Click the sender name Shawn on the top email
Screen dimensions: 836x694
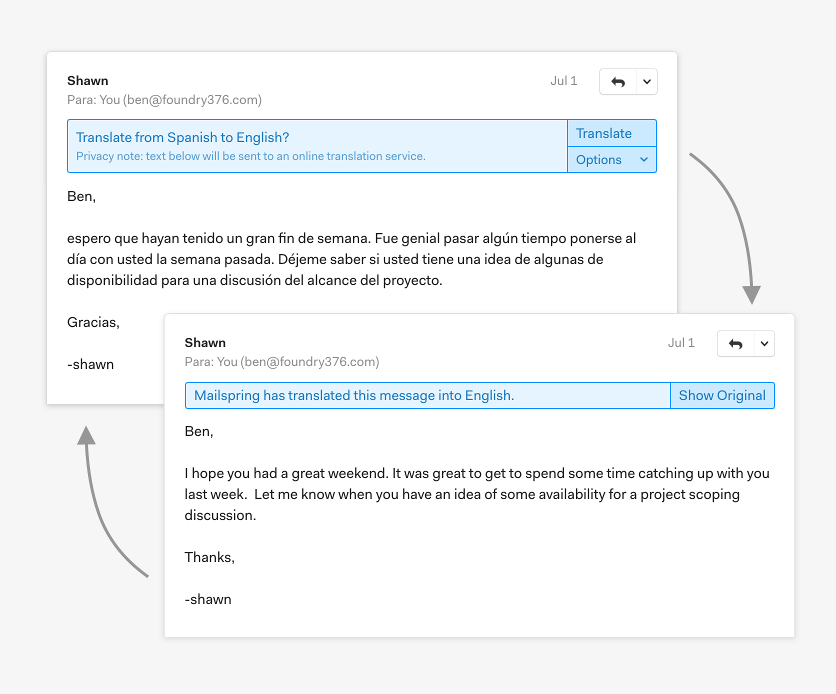[x=87, y=80]
